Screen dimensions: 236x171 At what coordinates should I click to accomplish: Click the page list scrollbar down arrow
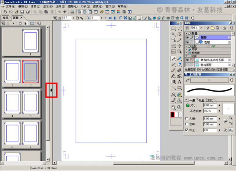[48, 159]
